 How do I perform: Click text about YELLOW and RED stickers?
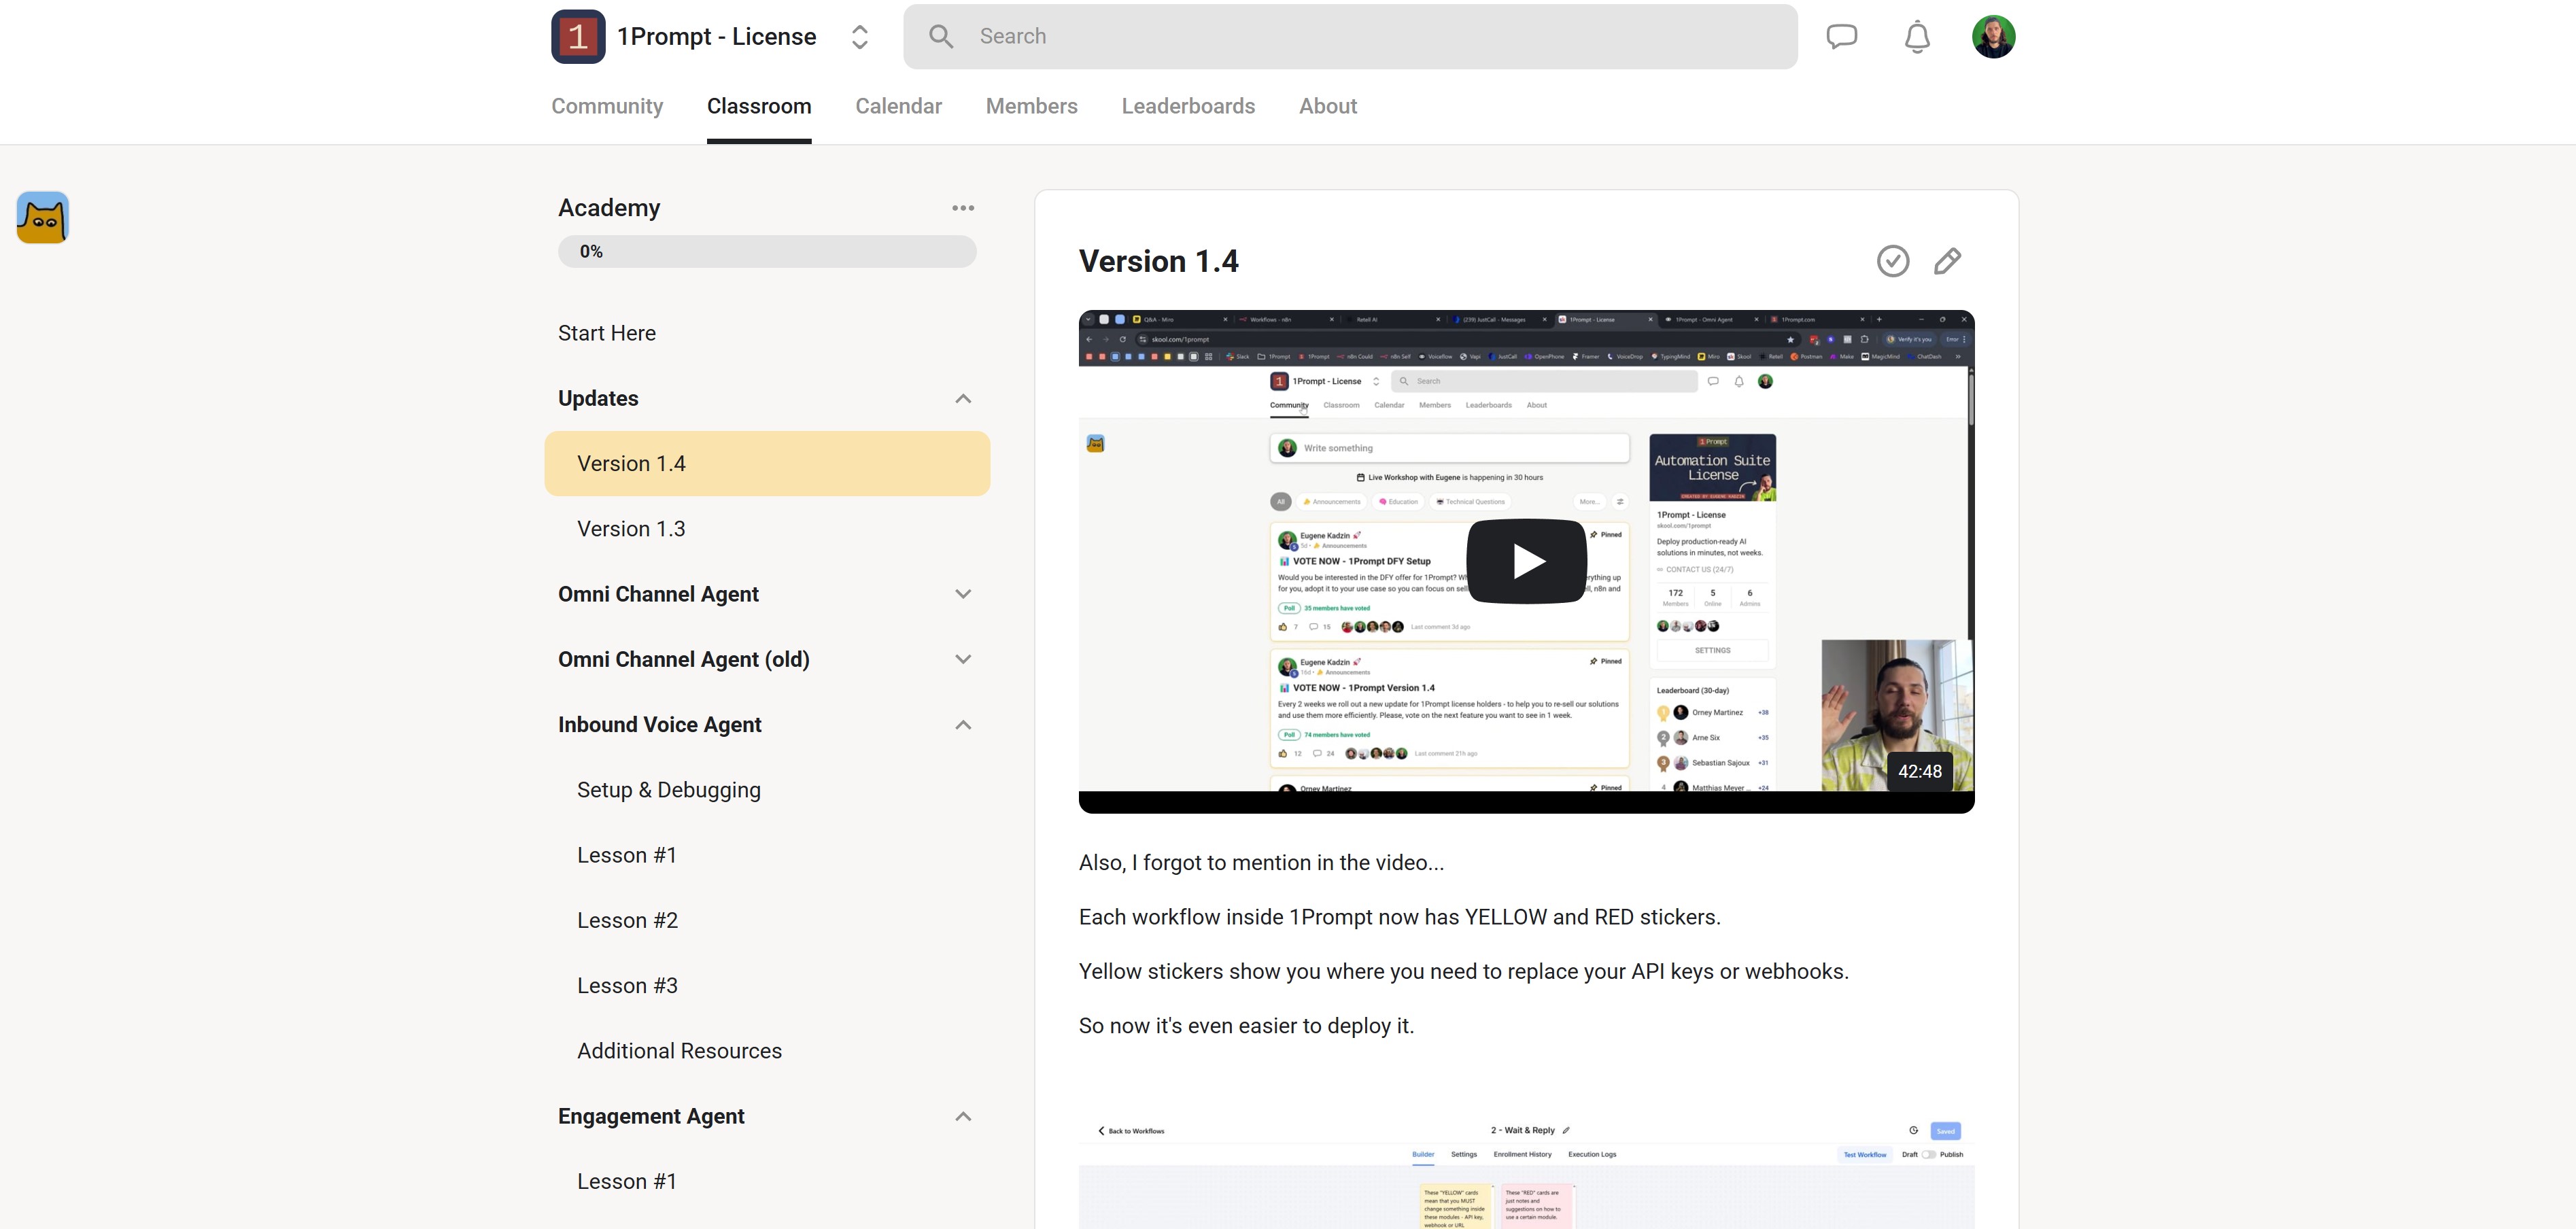[1399, 917]
